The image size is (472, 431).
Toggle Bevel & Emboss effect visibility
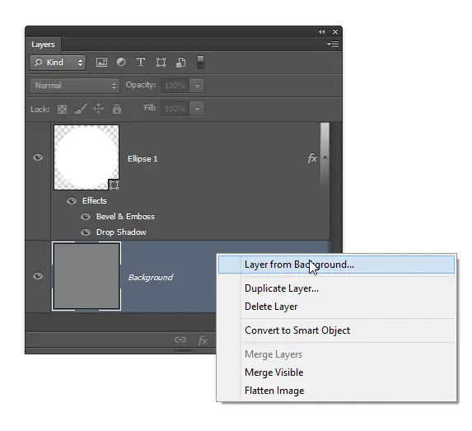(86, 217)
